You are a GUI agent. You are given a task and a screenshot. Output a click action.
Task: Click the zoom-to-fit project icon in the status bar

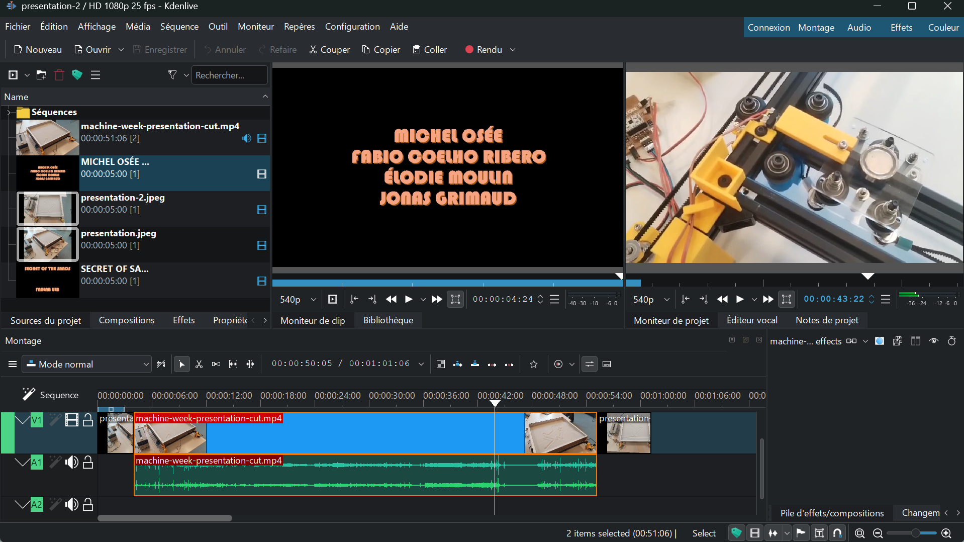[x=859, y=533]
